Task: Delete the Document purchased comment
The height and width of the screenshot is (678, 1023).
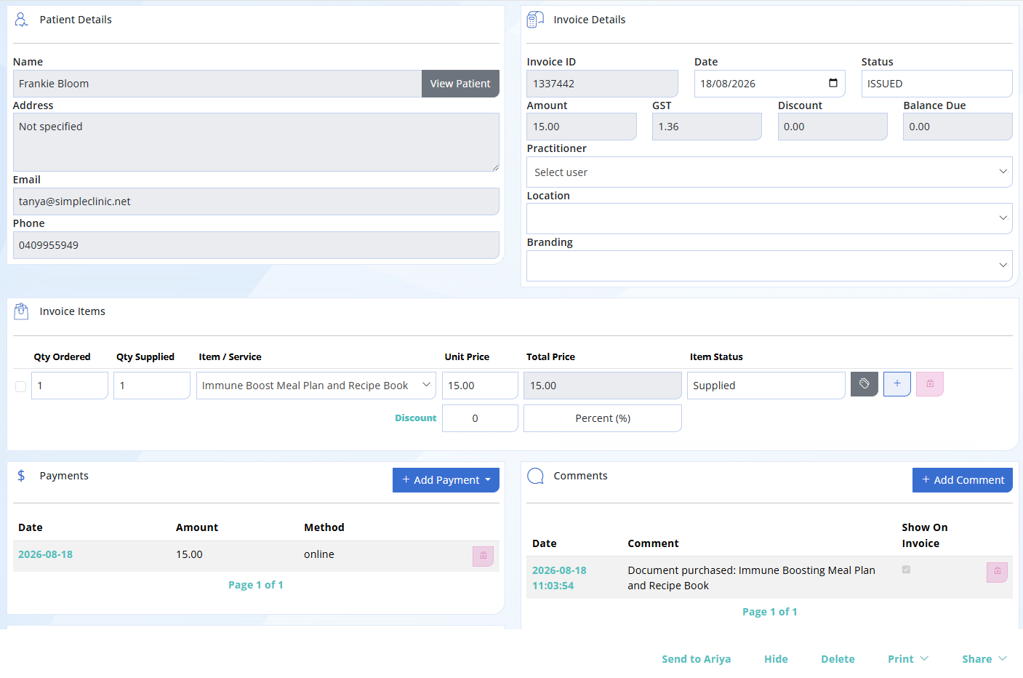Action: (x=997, y=573)
